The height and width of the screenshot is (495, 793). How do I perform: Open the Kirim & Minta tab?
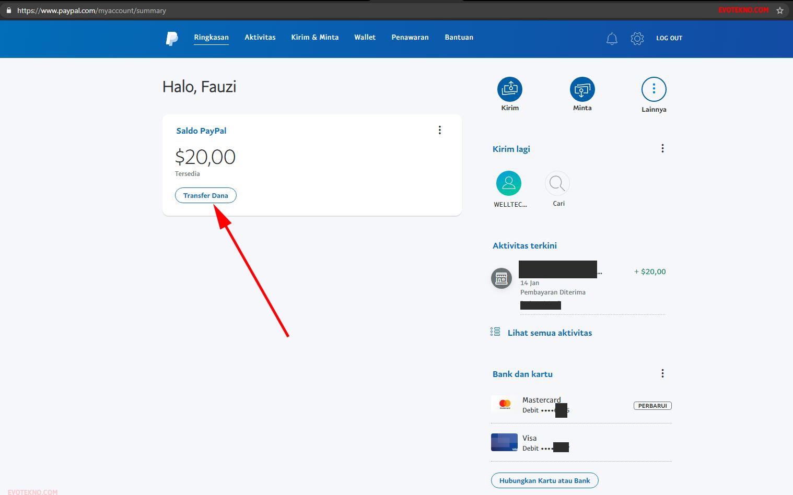coord(315,37)
